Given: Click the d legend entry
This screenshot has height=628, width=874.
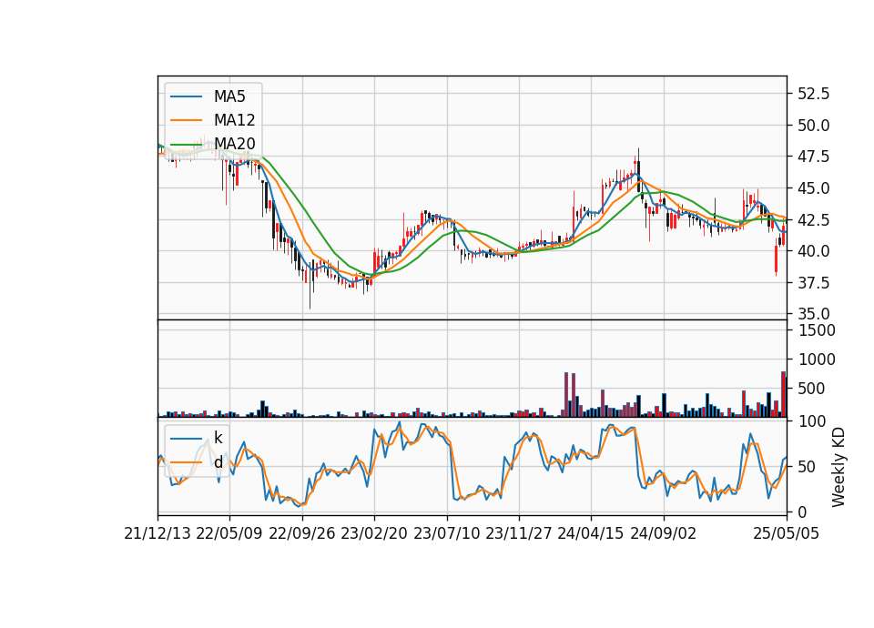Looking at the screenshot, I should click(218, 462).
